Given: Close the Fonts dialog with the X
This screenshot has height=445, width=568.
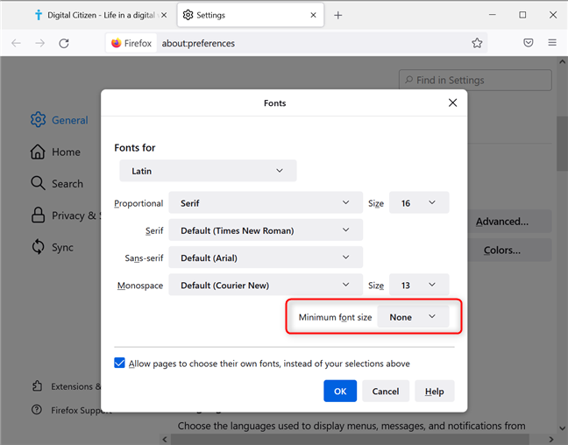Looking at the screenshot, I should point(452,102).
